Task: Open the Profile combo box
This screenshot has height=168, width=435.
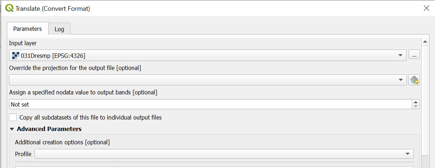Action: click(407, 154)
